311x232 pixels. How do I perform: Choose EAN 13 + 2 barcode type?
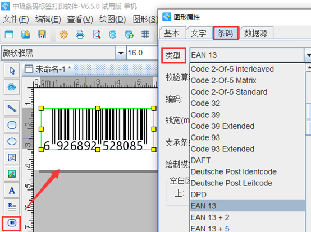(248, 217)
